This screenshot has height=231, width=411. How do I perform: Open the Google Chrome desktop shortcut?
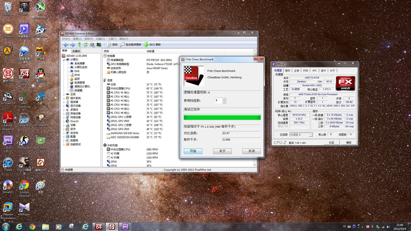coord(24,189)
